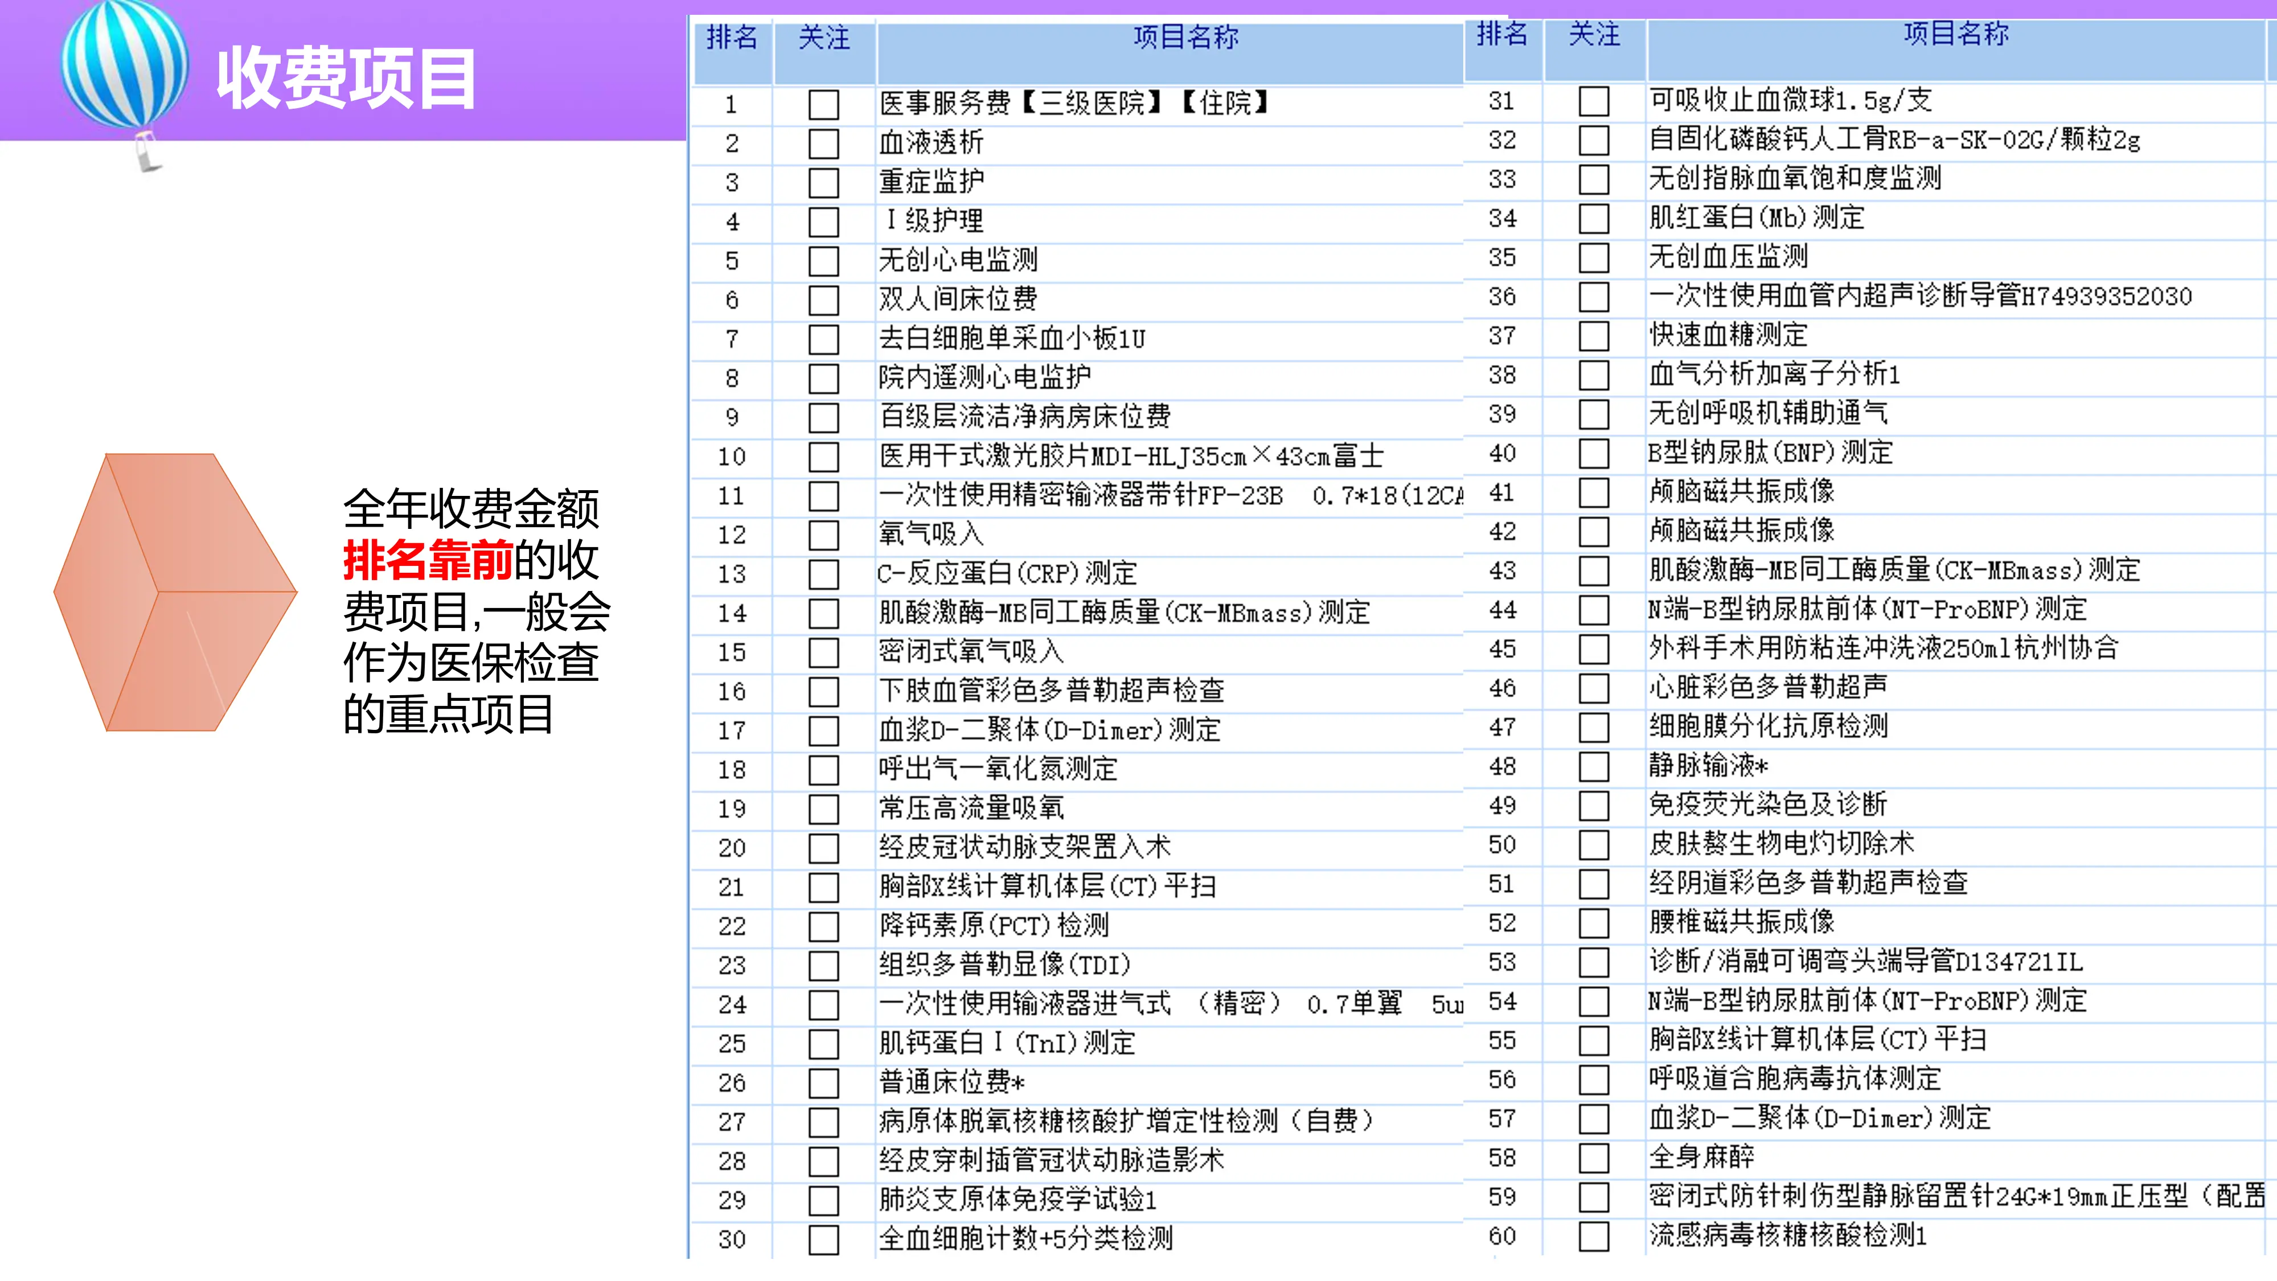The width and height of the screenshot is (2277, 1281).
Task: Check the box next to 普通床位费*
Action: [824, 1082]
